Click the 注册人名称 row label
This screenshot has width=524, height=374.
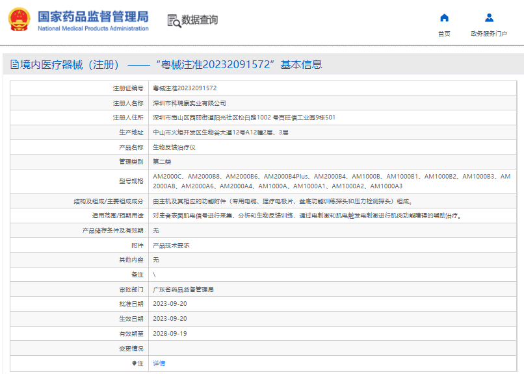coord(128,103)
